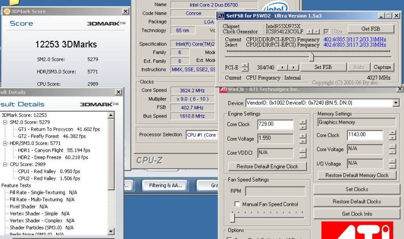Click right arrow beside 384/740 value
This screenshot has height=239, width=404.
(x=293, y=67)
